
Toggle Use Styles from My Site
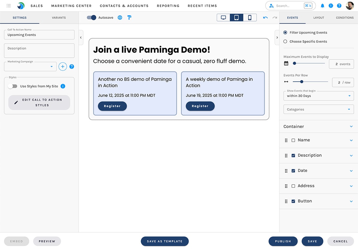tap(12, 86)
